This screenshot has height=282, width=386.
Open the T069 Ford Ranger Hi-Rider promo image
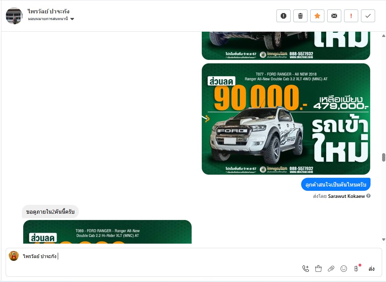(107, 232)
